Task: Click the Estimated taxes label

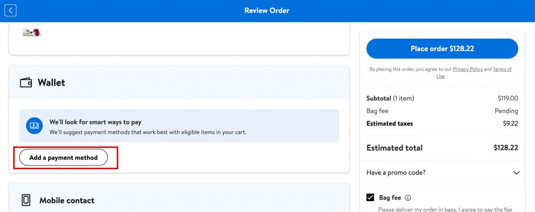Action: 390,124
